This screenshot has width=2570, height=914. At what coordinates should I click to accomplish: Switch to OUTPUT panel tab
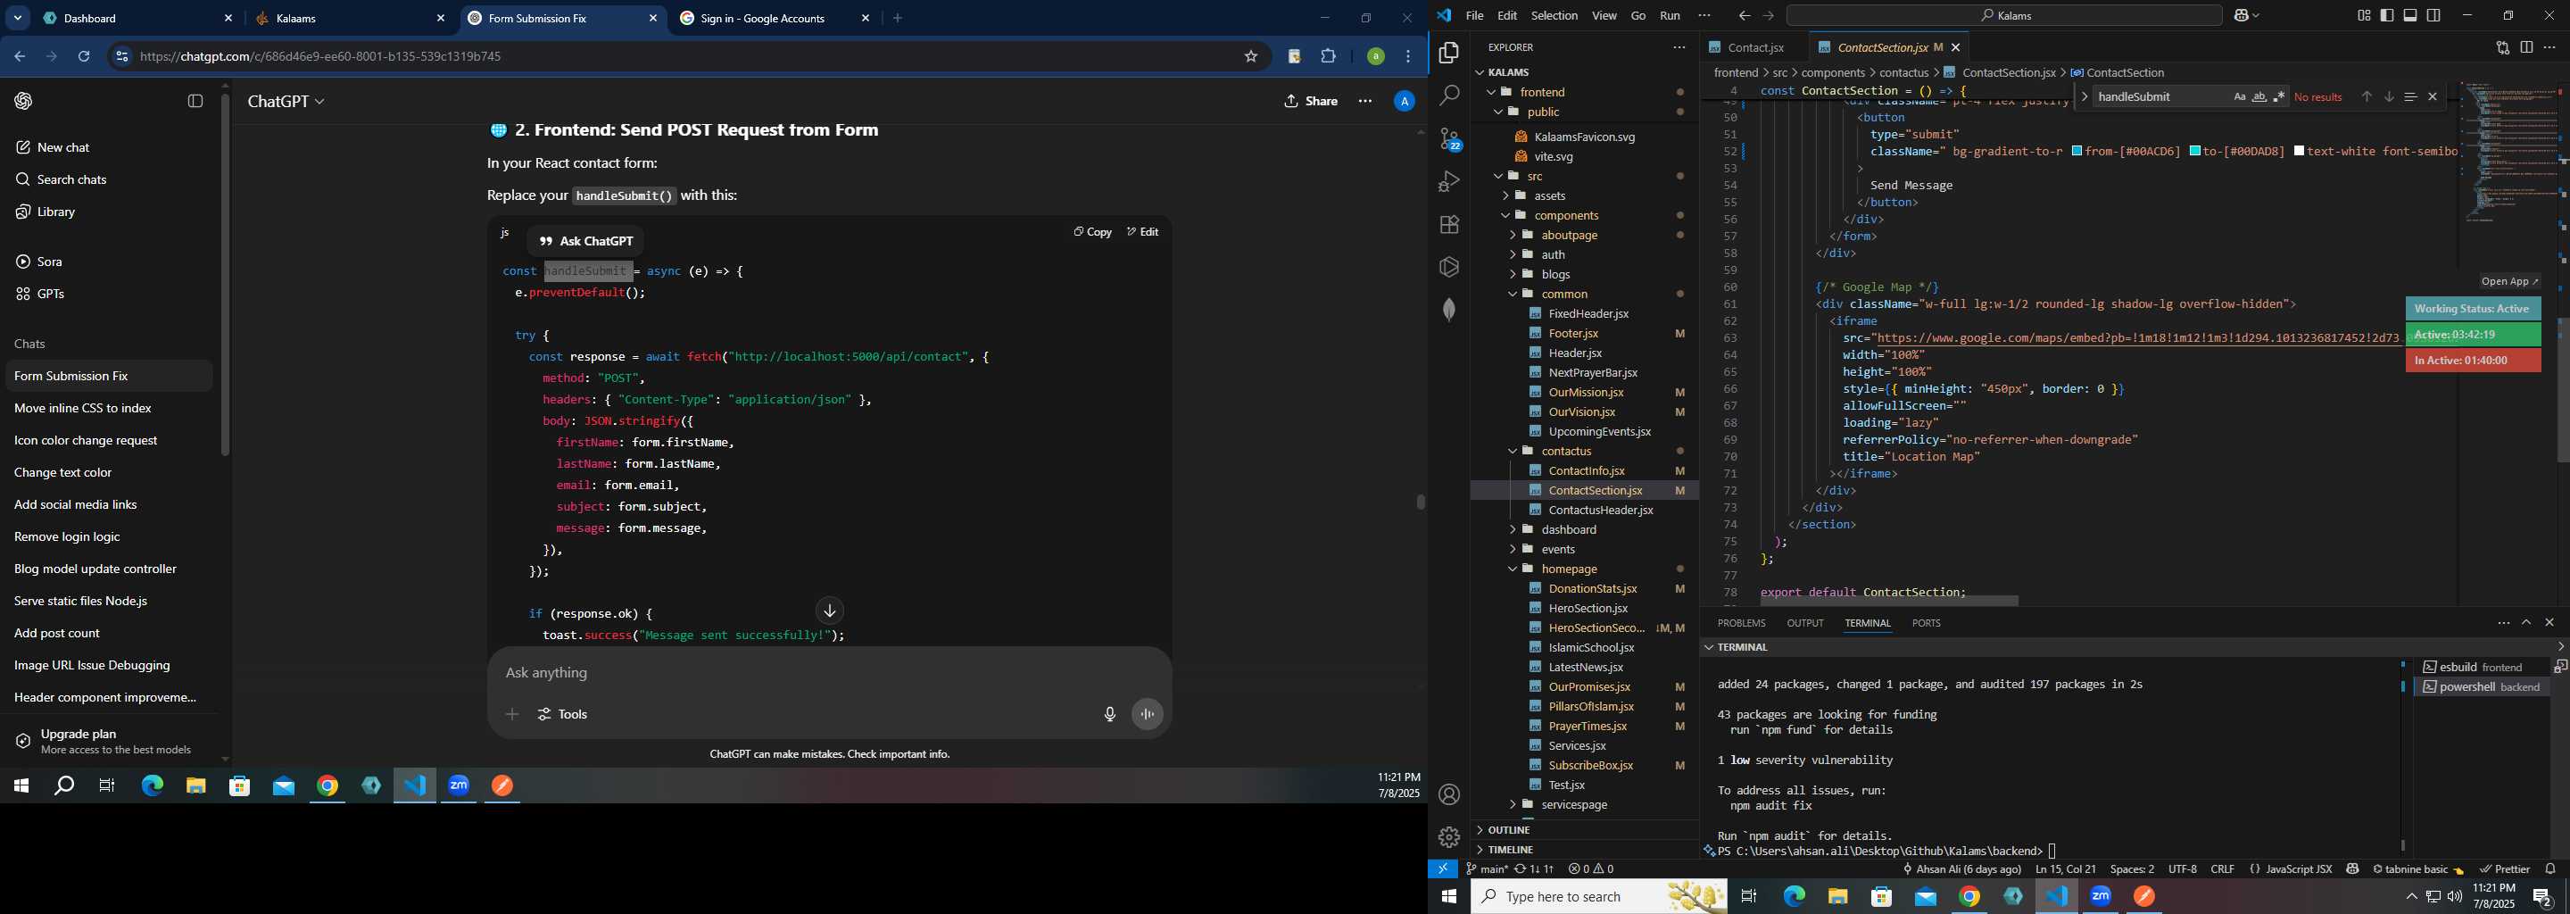tap(1804, 623)
